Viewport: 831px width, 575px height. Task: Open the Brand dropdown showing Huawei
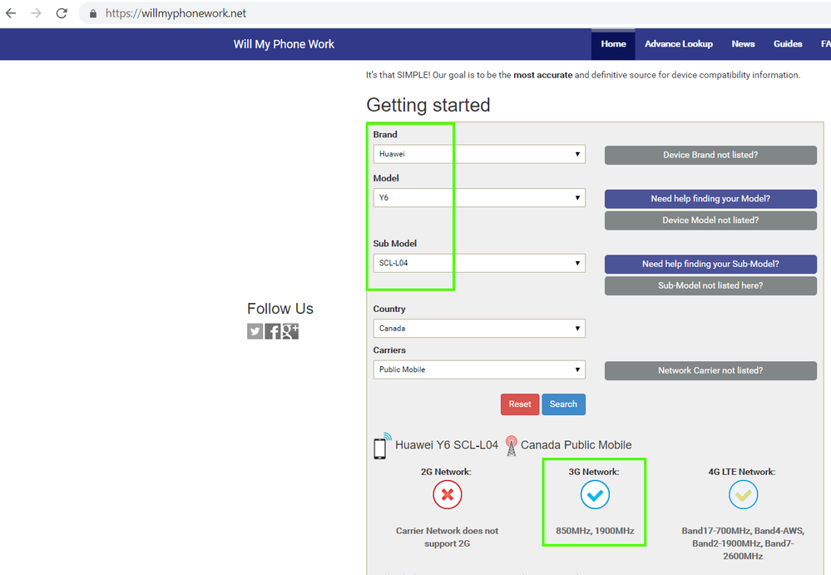coord(479,154)
